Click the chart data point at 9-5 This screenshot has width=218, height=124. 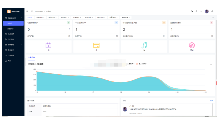click(x=37, y=72)
